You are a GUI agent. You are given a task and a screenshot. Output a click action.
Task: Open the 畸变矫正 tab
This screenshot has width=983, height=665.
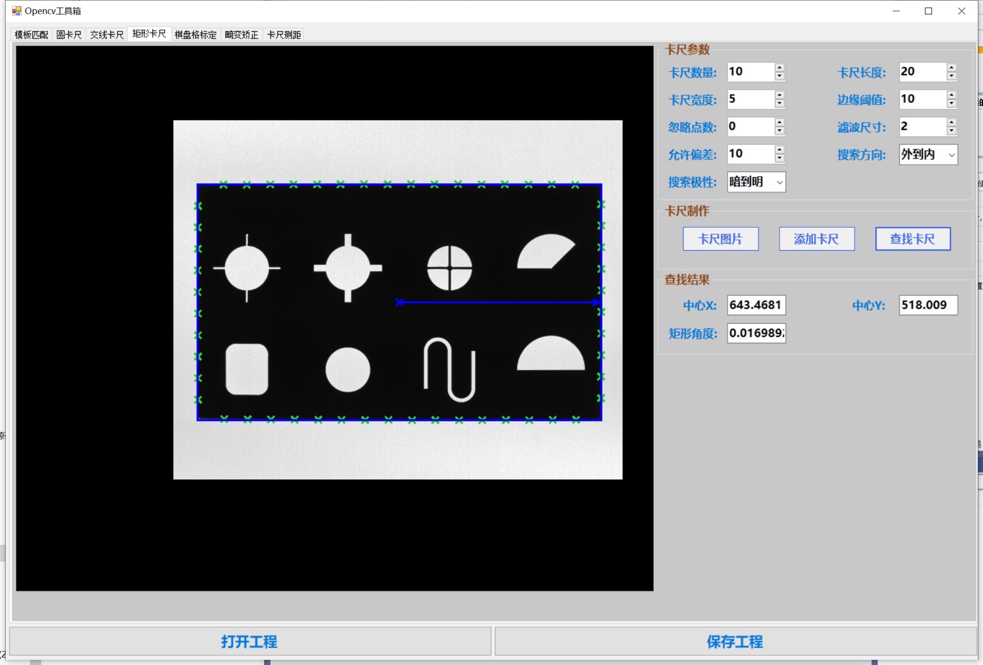[241, 35]
